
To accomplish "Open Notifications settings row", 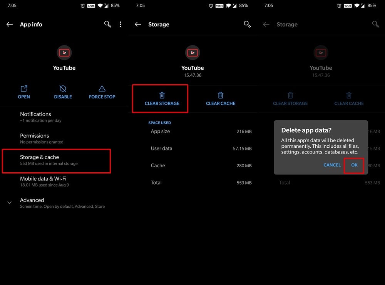I will coord(64,117).
